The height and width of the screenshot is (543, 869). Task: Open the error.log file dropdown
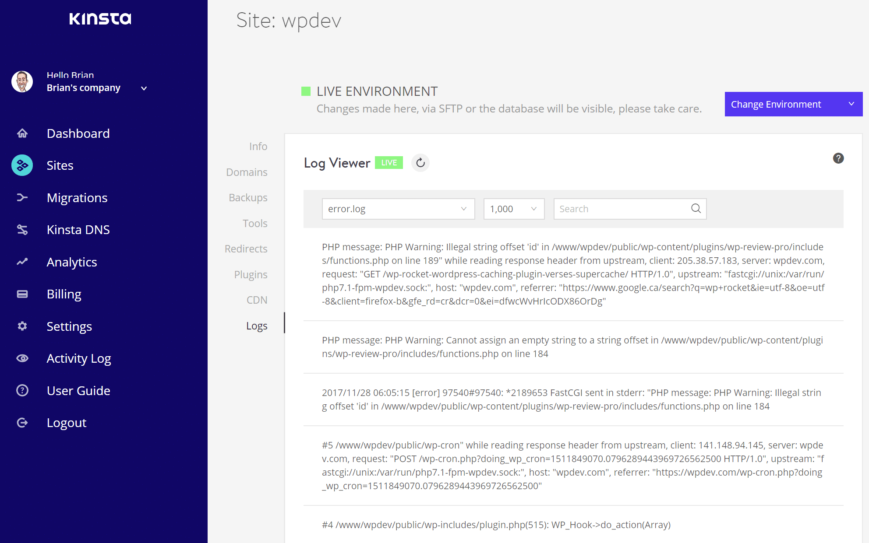click(398, 209)
